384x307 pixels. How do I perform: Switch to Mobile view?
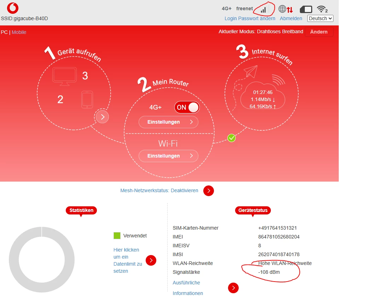[x=19, y=32]
